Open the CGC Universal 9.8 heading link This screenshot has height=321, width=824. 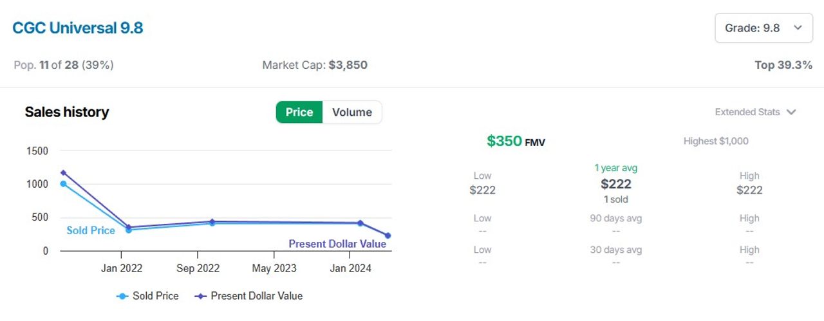point(77,28)
